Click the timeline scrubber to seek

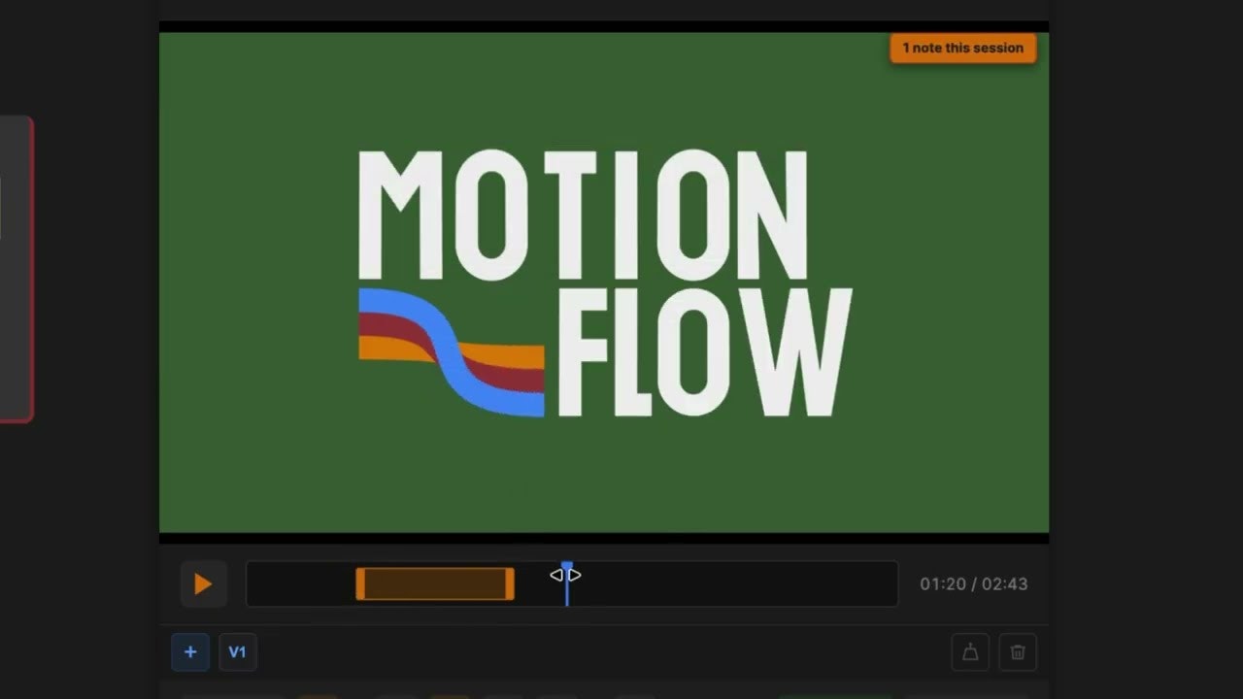pyautogui.click(x=680, y=583)
